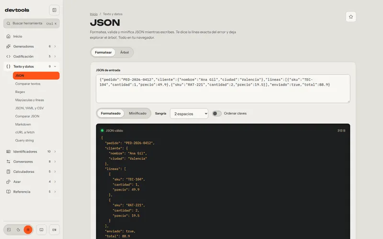Open the keyboard shortcuts button
The image size is (383, 239).
pos(42,230)
